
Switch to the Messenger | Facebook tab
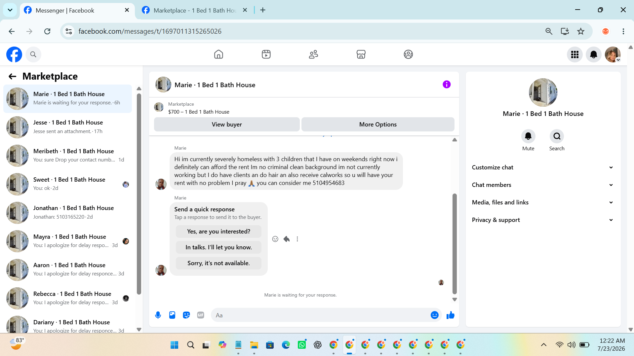click(77, 11)
